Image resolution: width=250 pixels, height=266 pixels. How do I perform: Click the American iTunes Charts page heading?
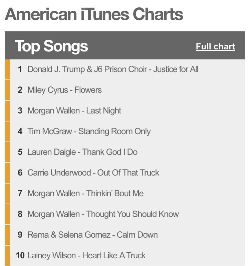(94, 14)
